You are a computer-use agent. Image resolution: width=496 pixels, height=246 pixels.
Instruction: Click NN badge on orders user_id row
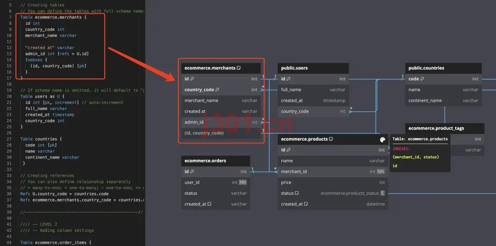coord(242,182)
